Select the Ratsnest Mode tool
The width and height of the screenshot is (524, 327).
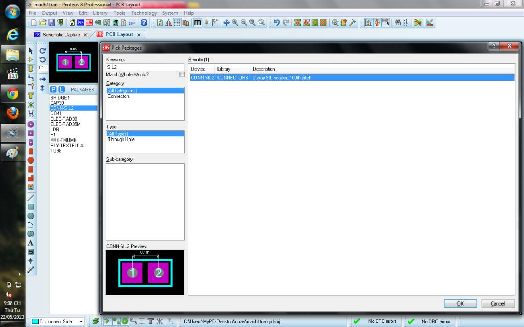pyautogui.click(x=31, y=105)
